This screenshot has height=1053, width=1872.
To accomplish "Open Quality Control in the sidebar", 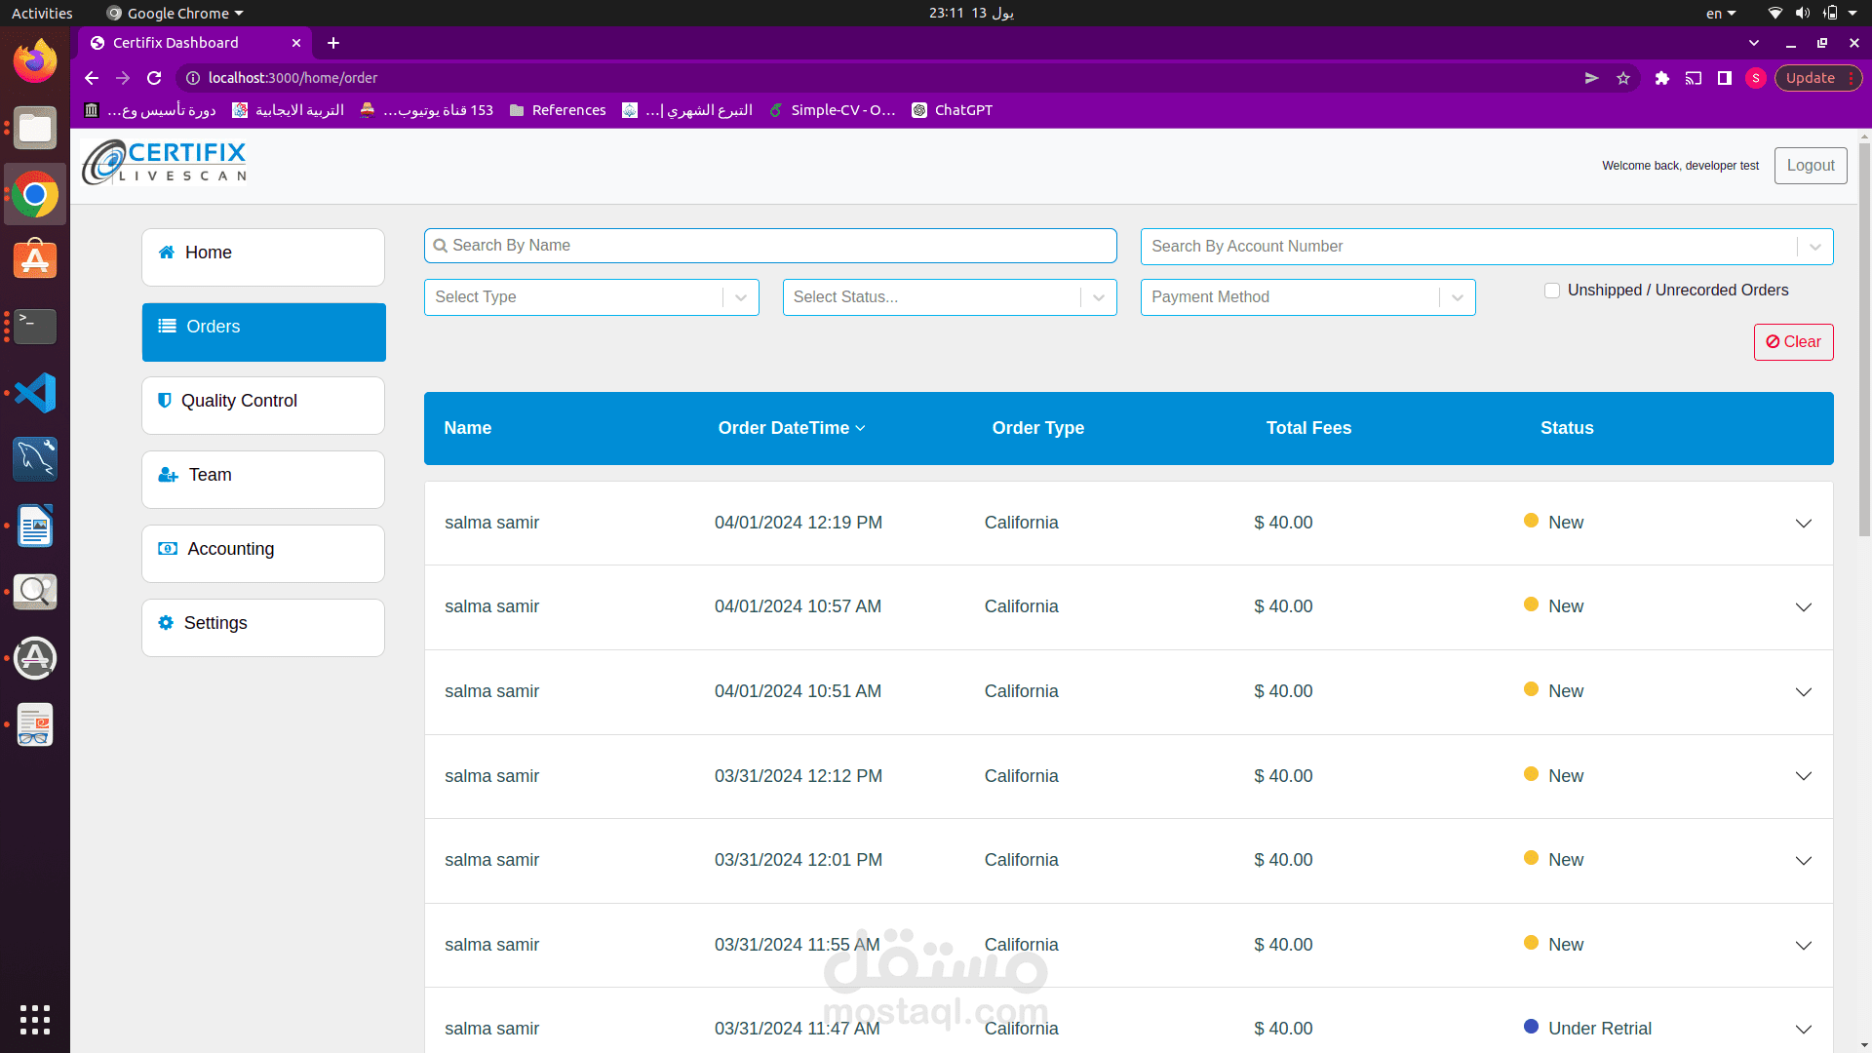I will click(263, 406).
